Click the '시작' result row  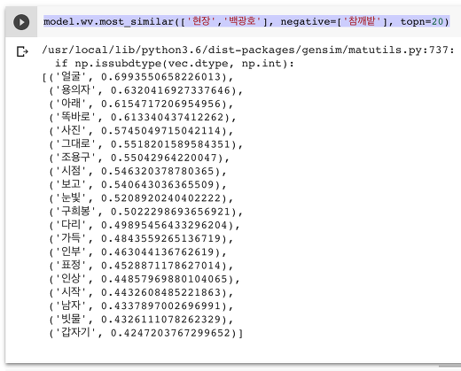(141, 292)
